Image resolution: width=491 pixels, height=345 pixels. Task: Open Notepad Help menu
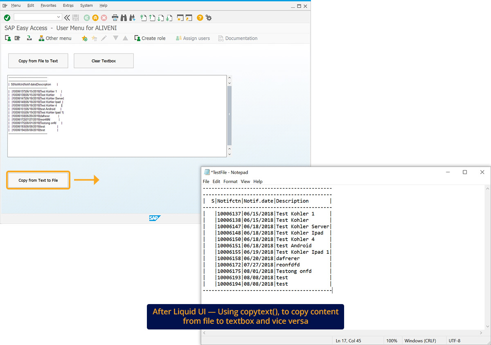pyautogui.click(x=258, y=181)
